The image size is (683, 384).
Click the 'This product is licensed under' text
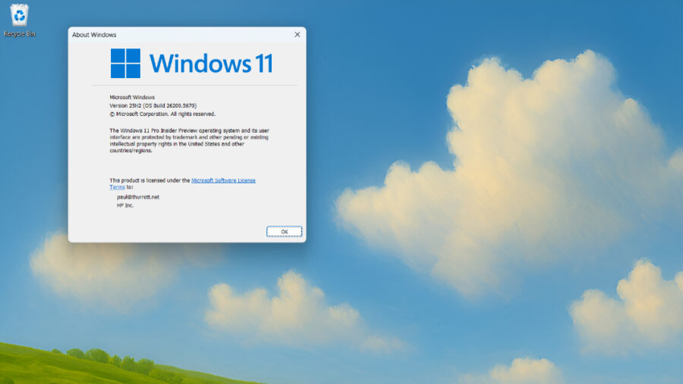(150, 180)
